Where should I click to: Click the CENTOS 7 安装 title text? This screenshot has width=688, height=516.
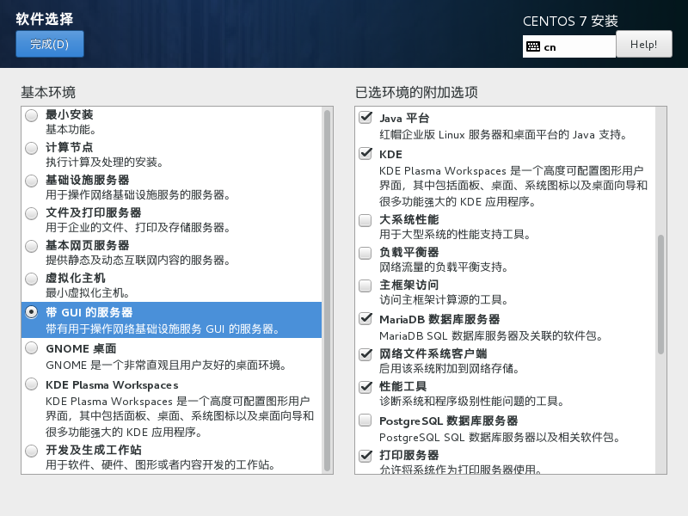tap(570, 21)
